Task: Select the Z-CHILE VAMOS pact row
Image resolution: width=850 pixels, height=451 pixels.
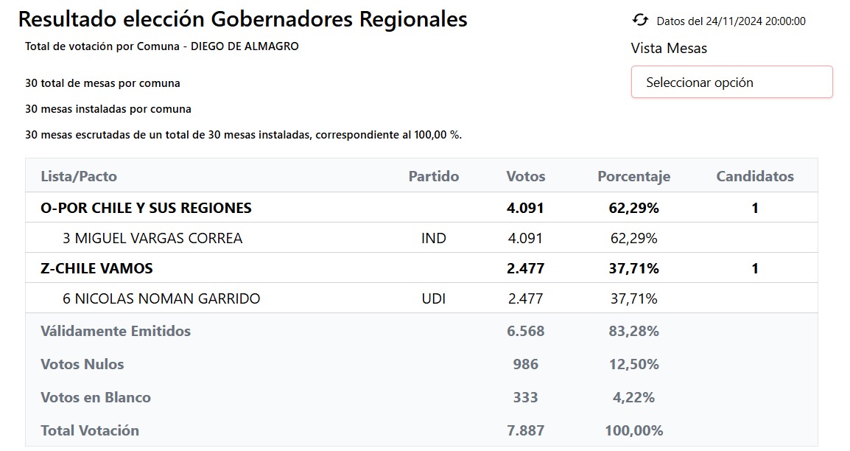Action: click(421, 268)
